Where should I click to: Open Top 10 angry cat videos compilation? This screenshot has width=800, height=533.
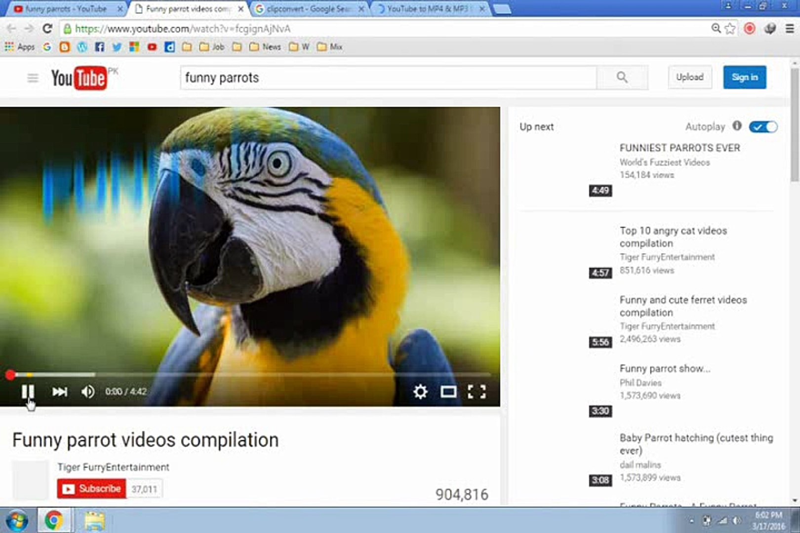point(673,237)
